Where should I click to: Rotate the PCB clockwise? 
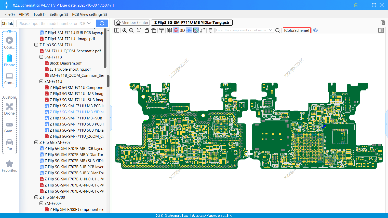point(154,30)
